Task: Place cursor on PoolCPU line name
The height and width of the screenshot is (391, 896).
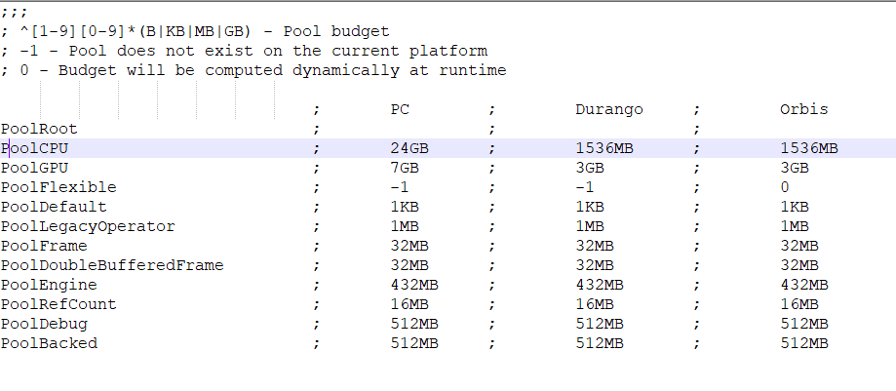Action: coord(34,148)
